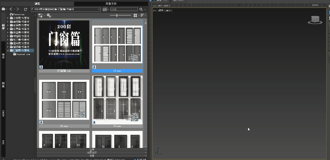Image resolution: width=330 pixels, height=160 pixels.
Task: Open the dropdown arrow next to the grid view icon
Action: (x=139, y=16)
